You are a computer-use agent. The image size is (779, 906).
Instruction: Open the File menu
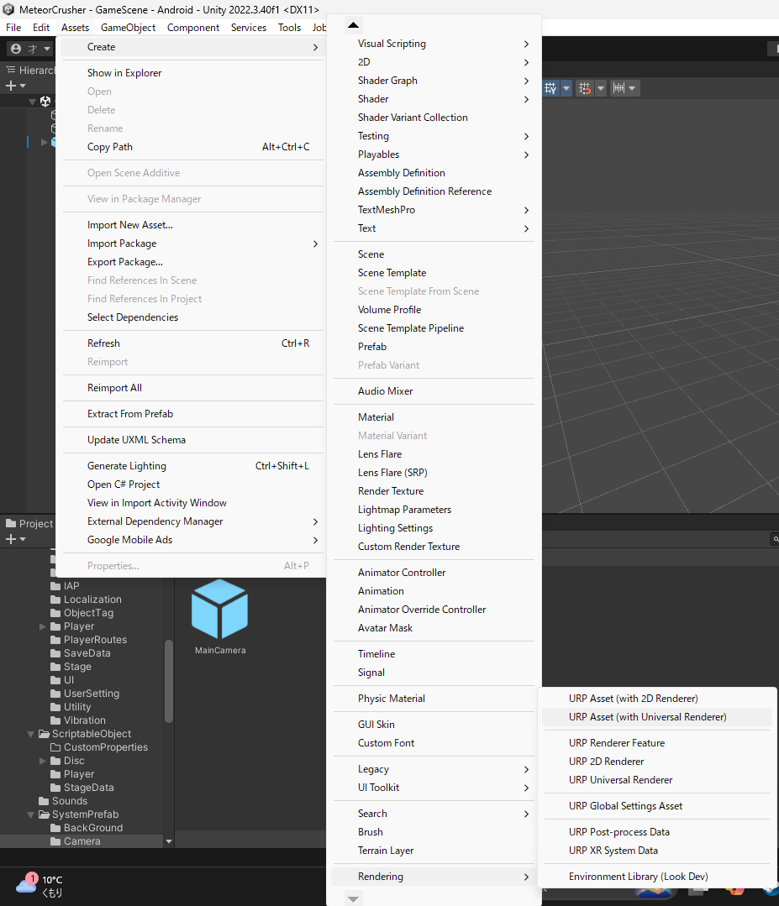13,27
